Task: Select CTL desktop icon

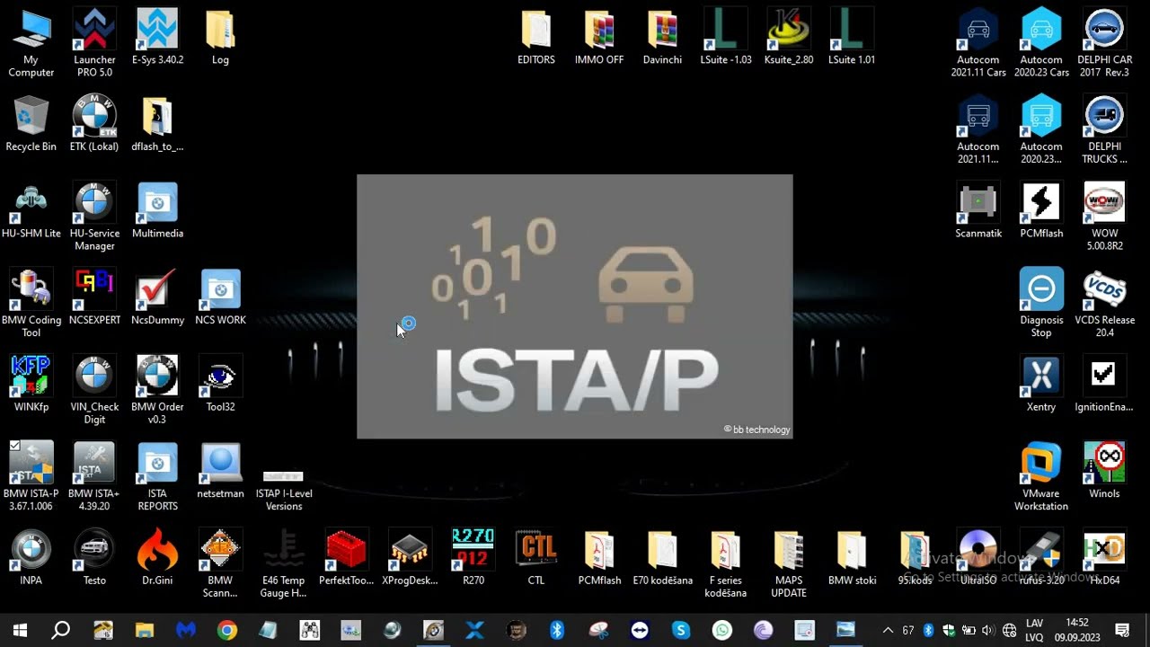Action: point(536,557)
